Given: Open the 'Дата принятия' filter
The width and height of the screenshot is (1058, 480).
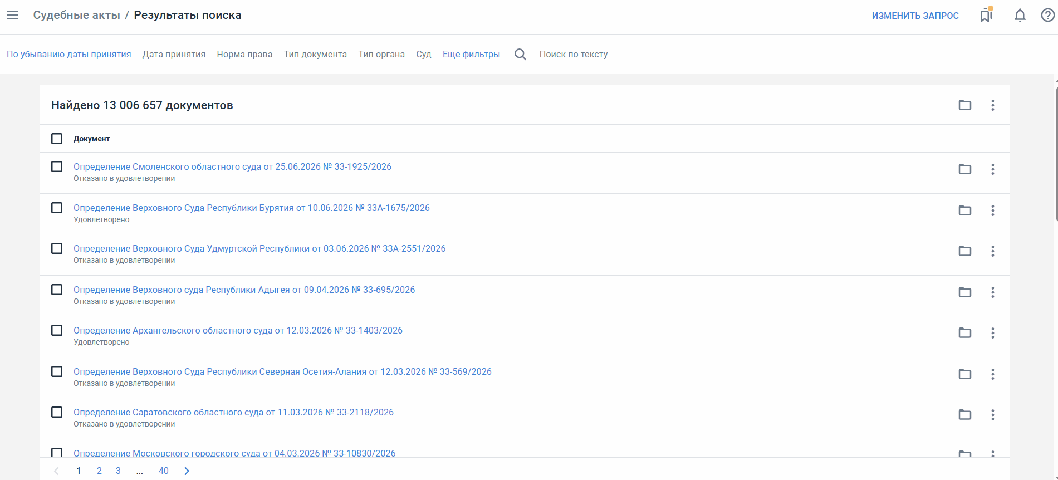Looking at the screenshot, I should [174, 55].
